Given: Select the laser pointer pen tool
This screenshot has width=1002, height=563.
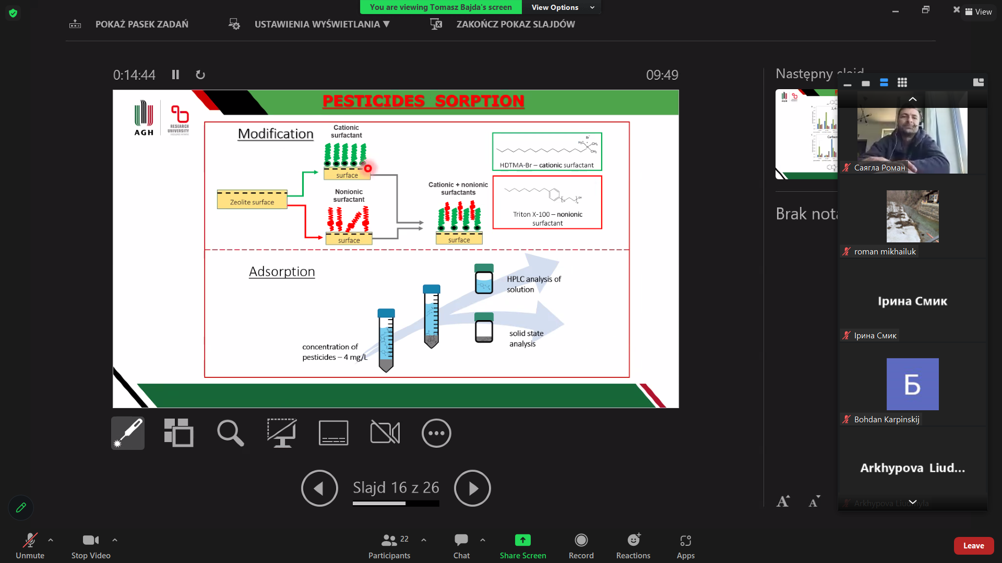Looking at the screenshot, I should click(128, 433).
